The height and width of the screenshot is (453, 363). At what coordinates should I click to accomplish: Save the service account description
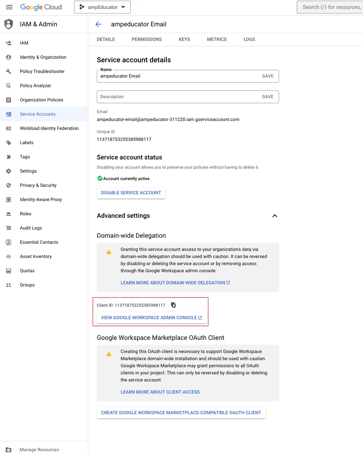[268, 97]
